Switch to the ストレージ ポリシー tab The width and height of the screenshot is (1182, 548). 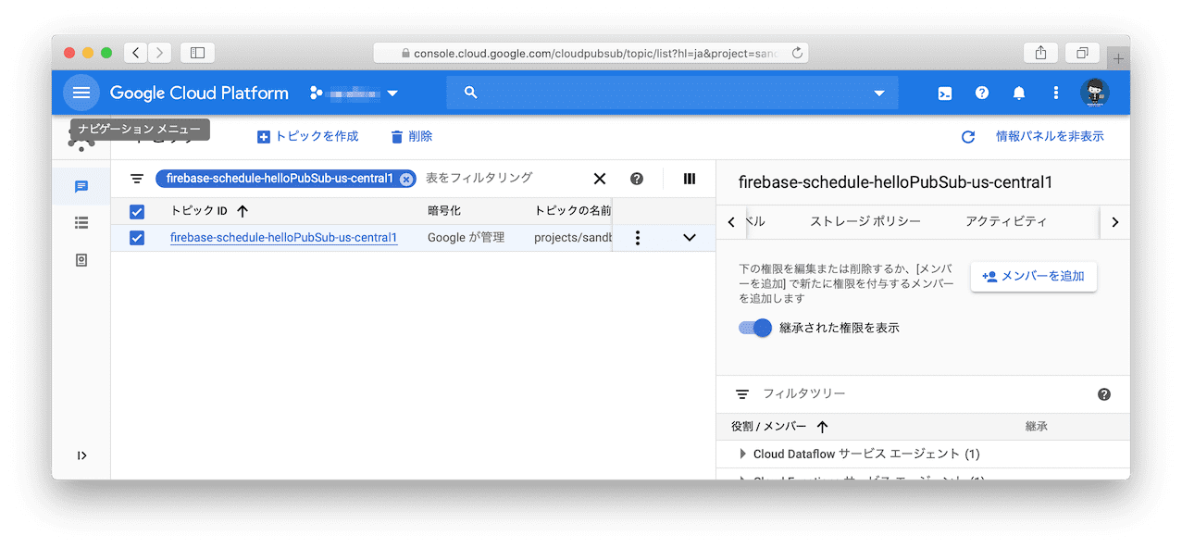(x=865, y=221)
